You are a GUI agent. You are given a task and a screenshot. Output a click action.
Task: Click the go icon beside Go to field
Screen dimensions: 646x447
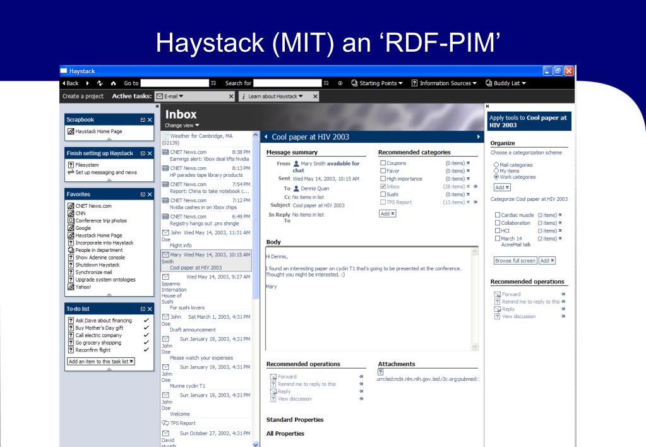pos(213,83)
